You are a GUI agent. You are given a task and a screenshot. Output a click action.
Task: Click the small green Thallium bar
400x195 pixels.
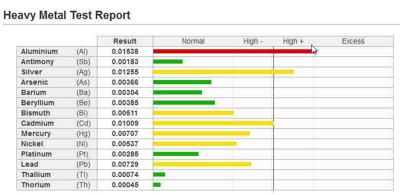[x=159, y=174]
